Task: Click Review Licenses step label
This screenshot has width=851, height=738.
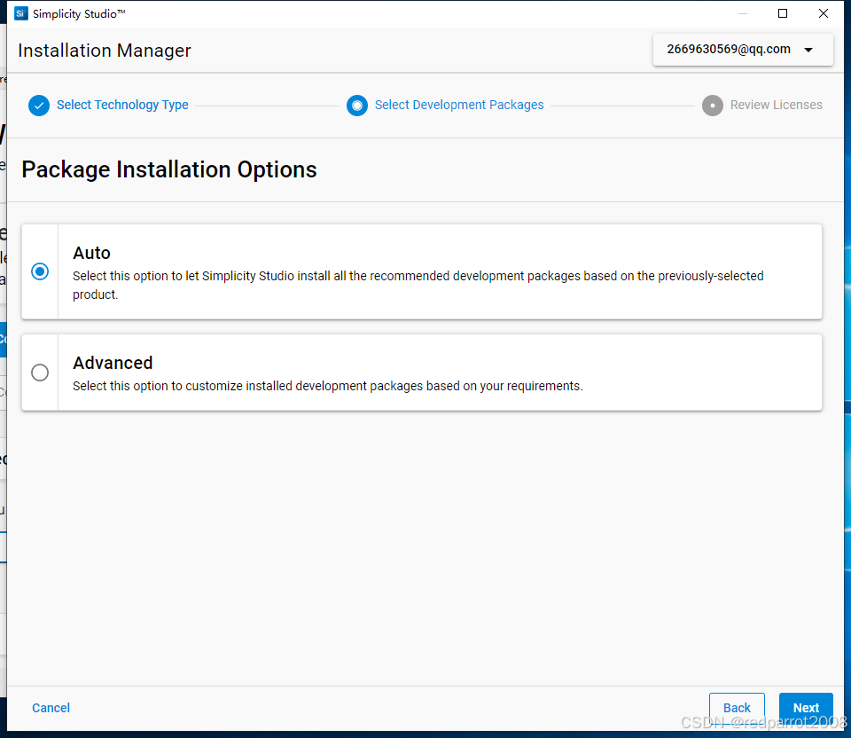Action: (777, 105)
